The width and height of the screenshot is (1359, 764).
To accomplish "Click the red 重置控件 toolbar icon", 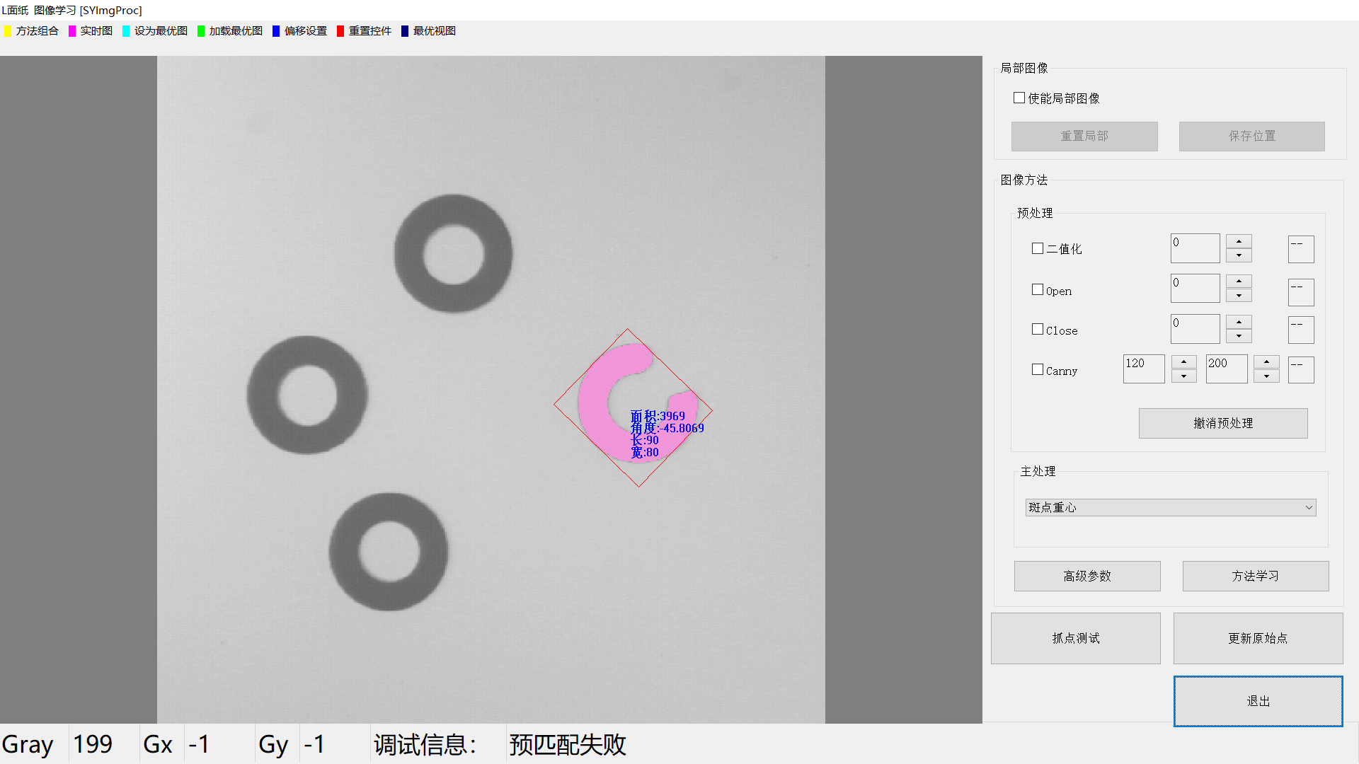I will click(x=340, y=31).
